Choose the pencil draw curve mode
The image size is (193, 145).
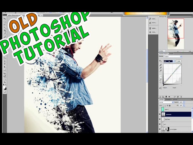(x=160, y=80)
